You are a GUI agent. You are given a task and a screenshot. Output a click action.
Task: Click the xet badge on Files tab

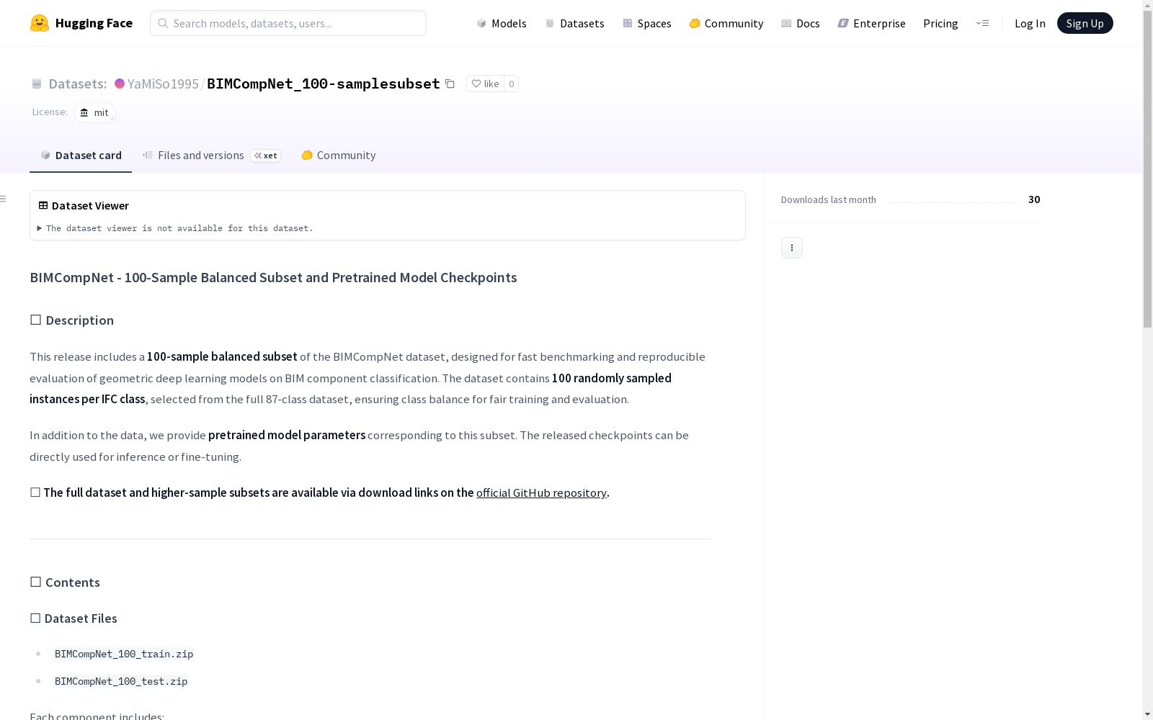click(265, 156)
